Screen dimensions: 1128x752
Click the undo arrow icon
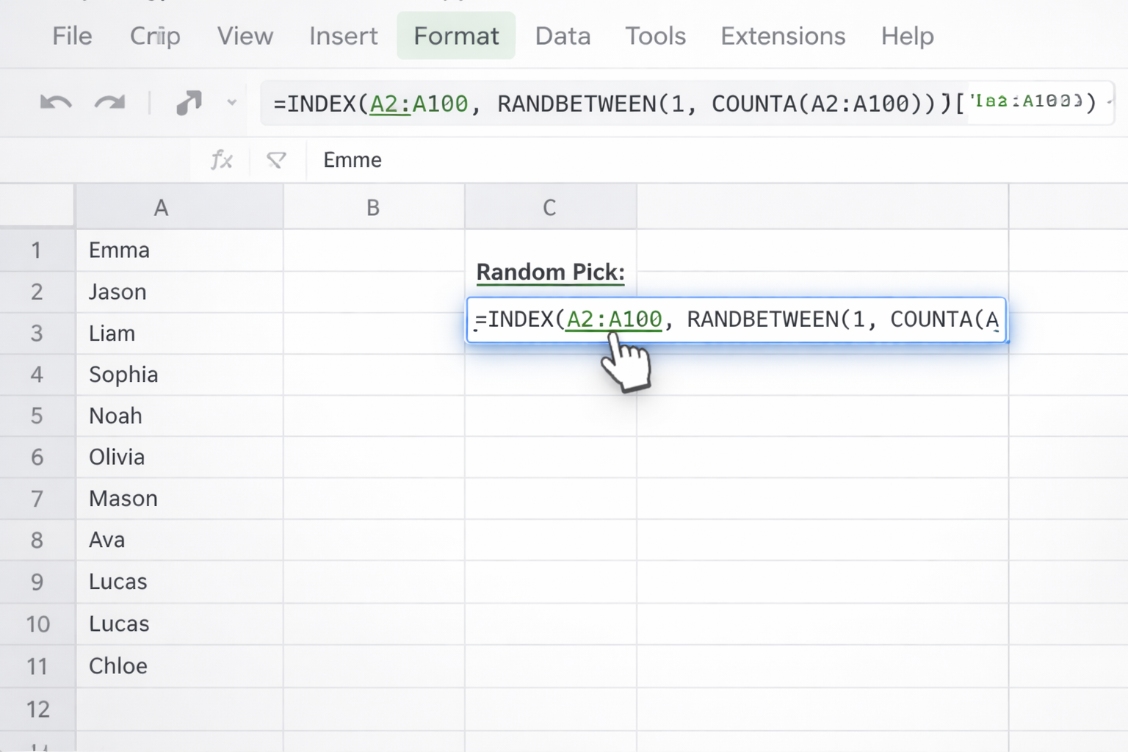point(56,103)
